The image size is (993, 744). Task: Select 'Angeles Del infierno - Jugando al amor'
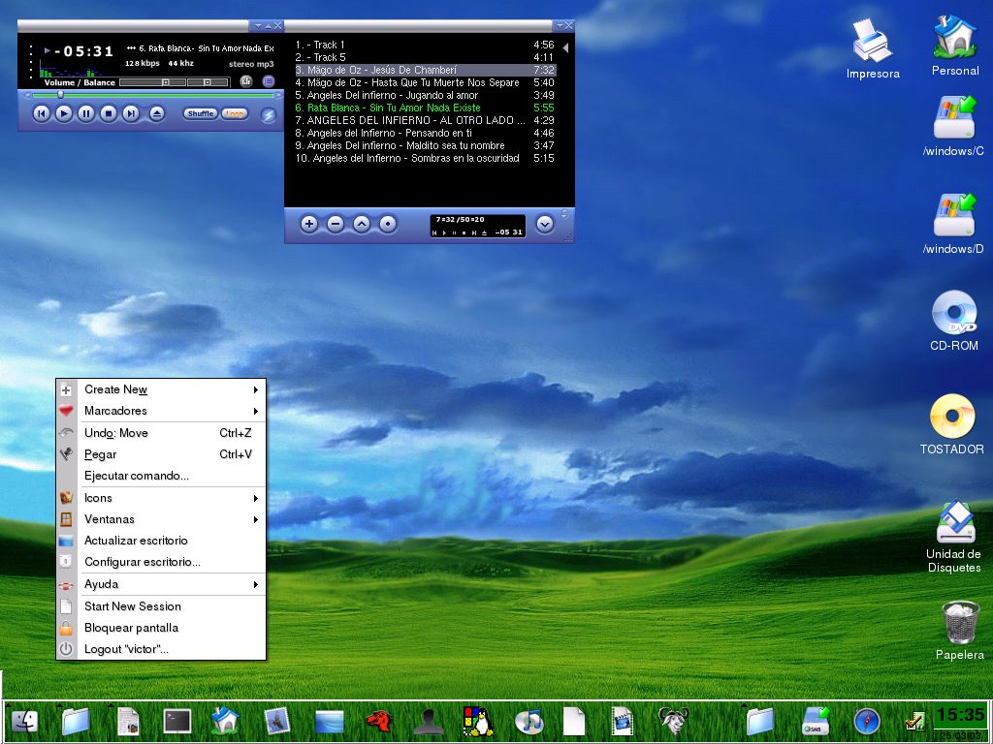point(425,96)
